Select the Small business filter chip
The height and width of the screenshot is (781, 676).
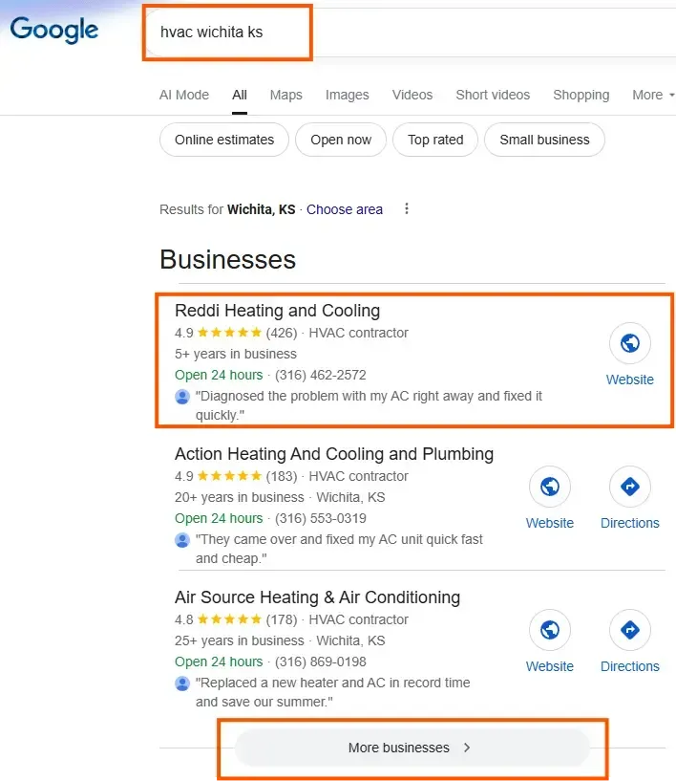[544, 140]
